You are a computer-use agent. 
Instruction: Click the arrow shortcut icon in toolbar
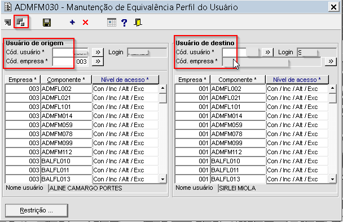click(8, 23)
